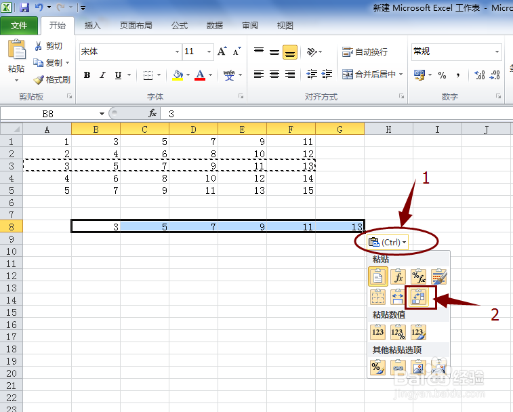The width and height of the screenshot is (513, 412).
Task: Click 合并后居中 merge and center button
Action: tap(369, 75)
